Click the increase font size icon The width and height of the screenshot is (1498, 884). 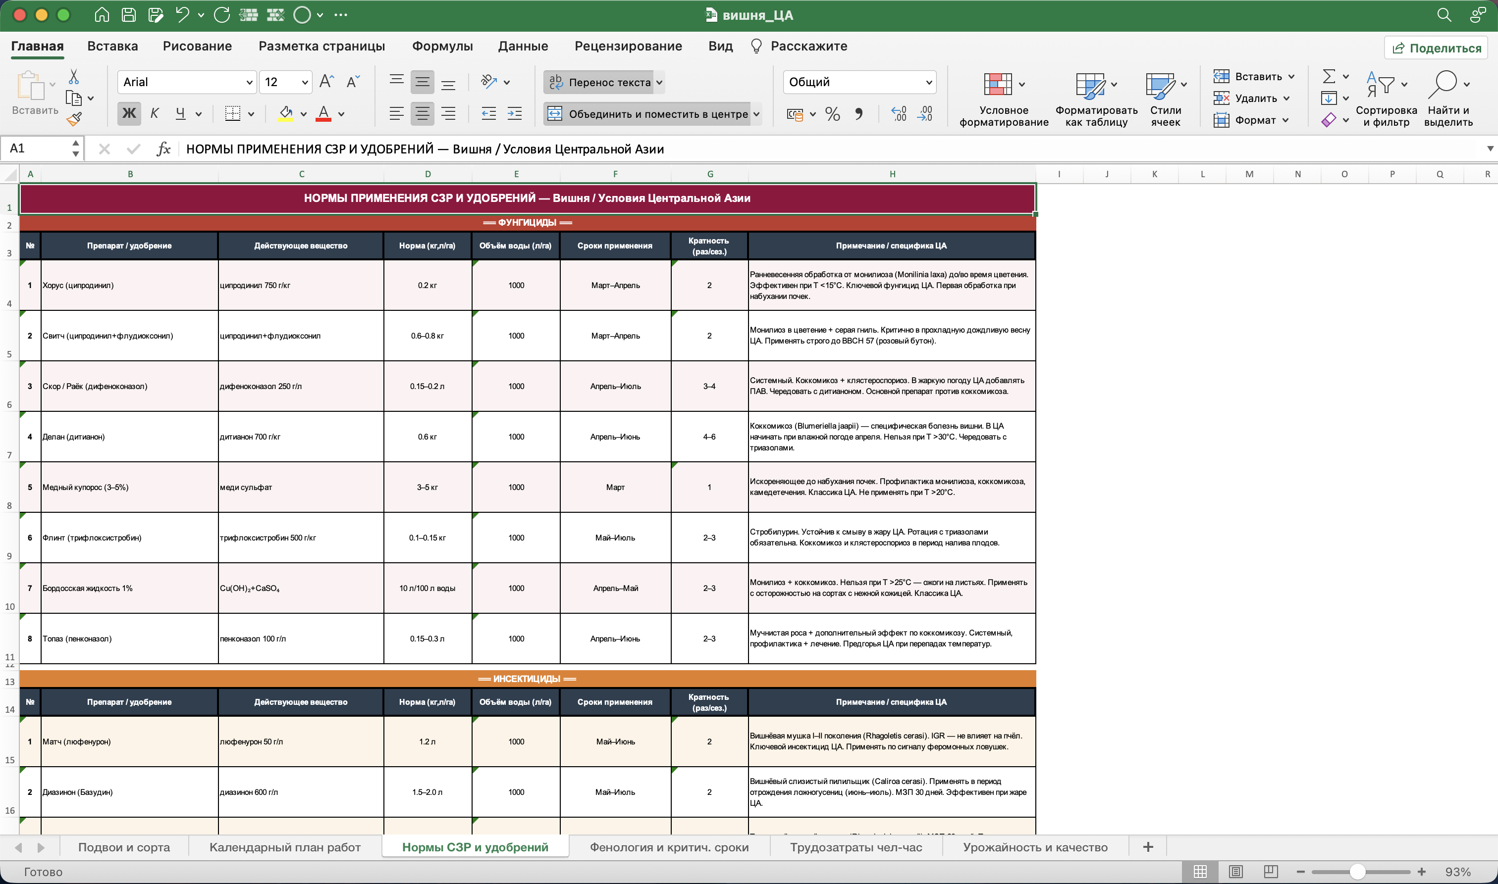[x=326, y=82]
